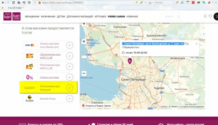218x125 pixels.
Task: Toggle checkmark for Оформление карт KARI CLUB
Action: tap(69, 56)
